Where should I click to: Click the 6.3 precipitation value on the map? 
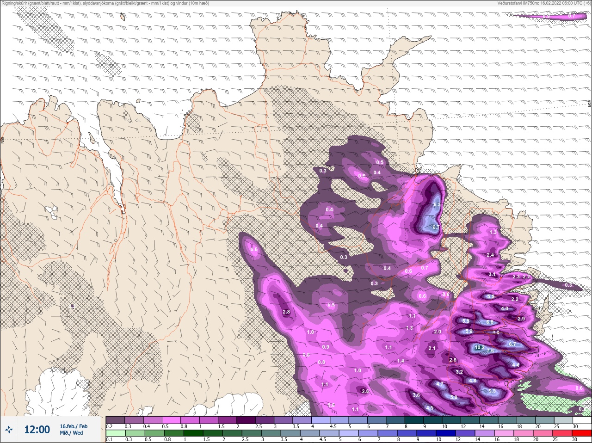click(x=437, y=204)
